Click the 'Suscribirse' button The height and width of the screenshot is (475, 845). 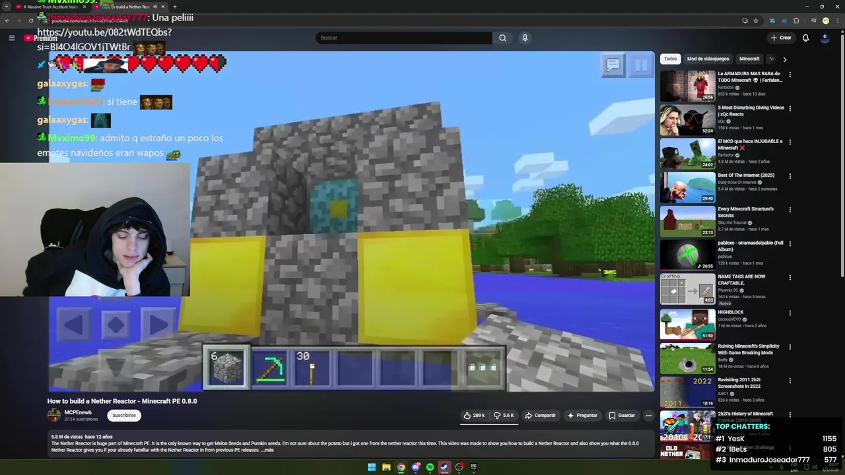123,416
